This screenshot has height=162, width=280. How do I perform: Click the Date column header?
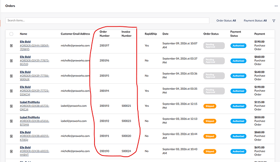tap(165, 34)
